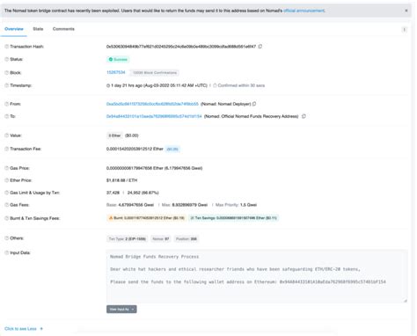Open the View Input As dropdown
417x336 pixels.
[121, 309]
